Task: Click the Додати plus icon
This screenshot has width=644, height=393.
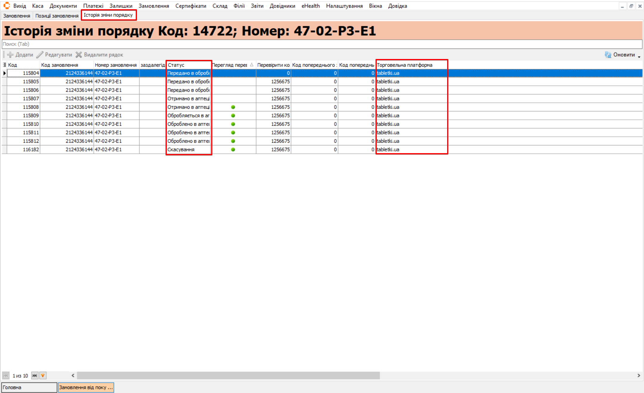Action: click(x=10, y=55)
